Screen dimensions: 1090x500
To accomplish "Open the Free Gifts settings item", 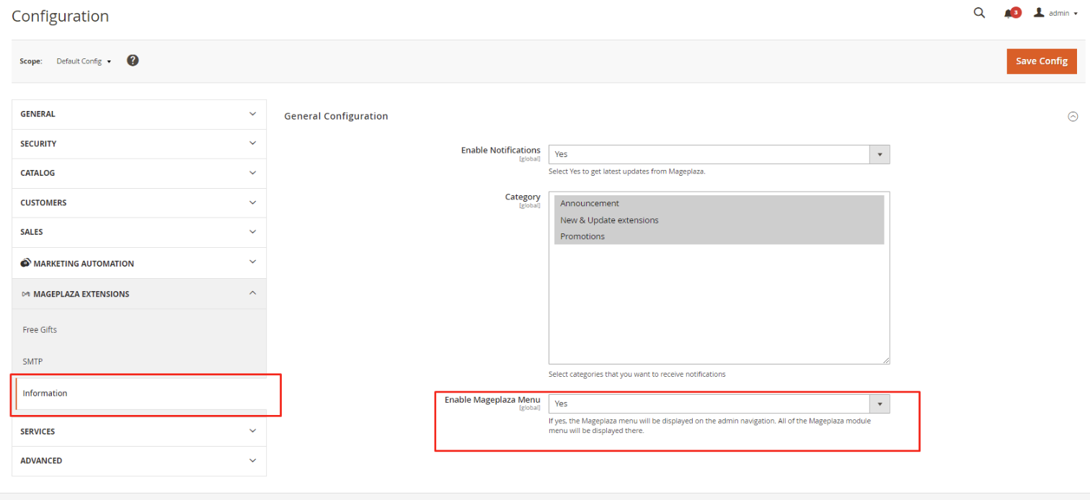I will tap(40, 329).
